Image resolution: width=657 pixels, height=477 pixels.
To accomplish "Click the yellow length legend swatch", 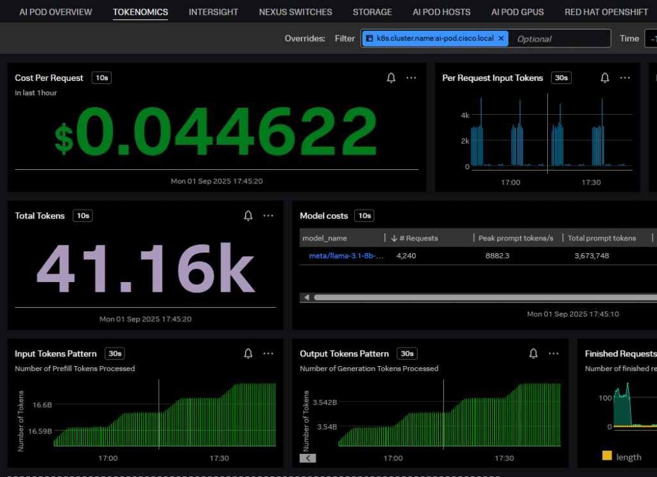I will (607, 456).
